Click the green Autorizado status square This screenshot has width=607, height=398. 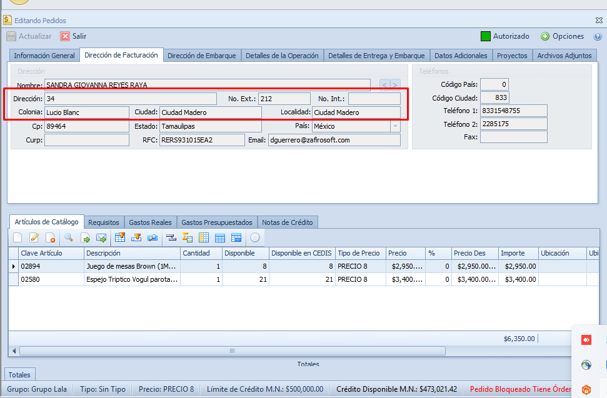click(x=486, y=36)
